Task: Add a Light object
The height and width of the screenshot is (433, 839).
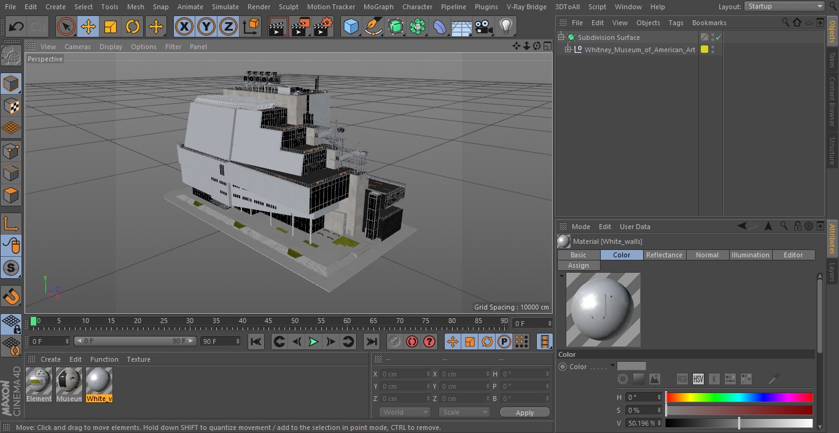Action: [x=506, y=26]
